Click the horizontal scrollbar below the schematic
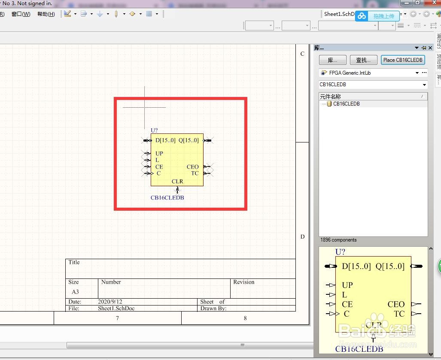This screenshot has width=441, height=360. (190, 345)
